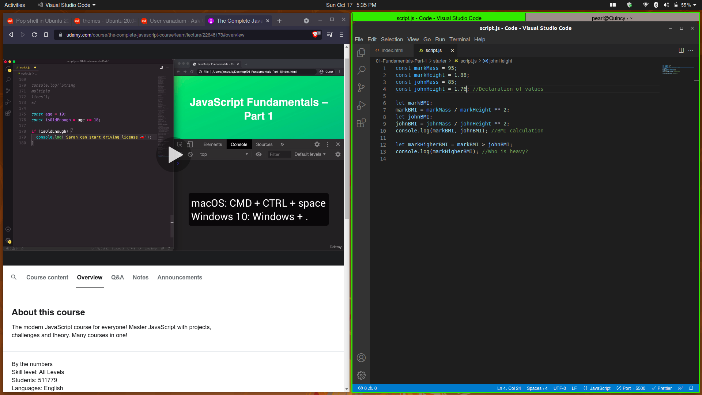The width and height of the screenshot is (702, 395).
Task: Toggle Prettier in the status bar
Action: pos(661,388)
